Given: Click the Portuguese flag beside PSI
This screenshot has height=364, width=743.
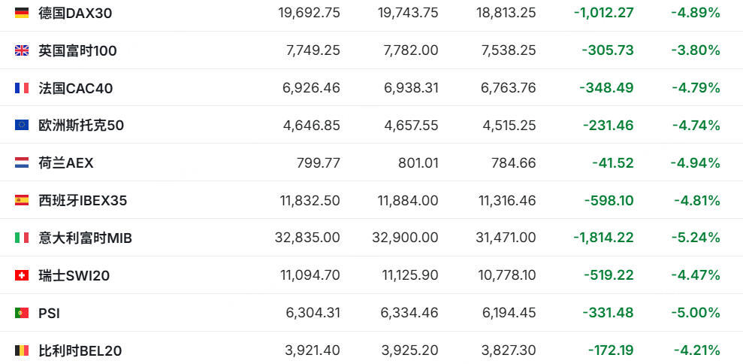Looking at the screenshot, I should [22, 313].
